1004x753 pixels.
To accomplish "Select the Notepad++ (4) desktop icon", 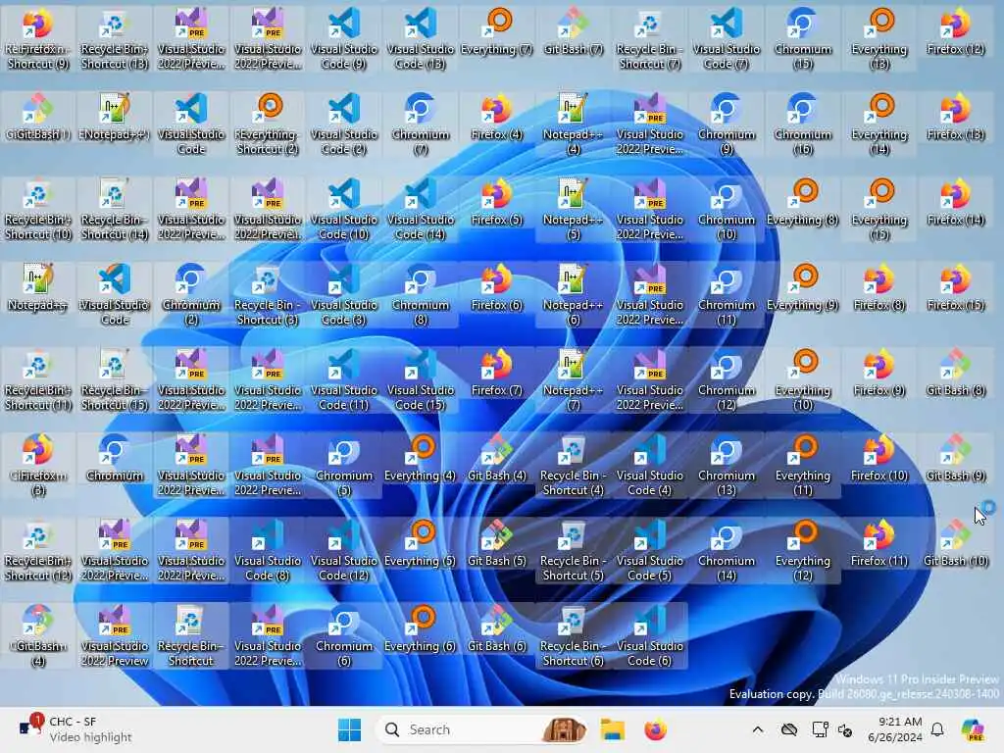I will [x=573, y=125].
